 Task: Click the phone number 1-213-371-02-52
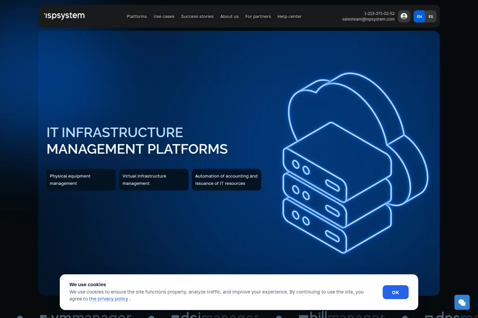(x=379, y=13)
